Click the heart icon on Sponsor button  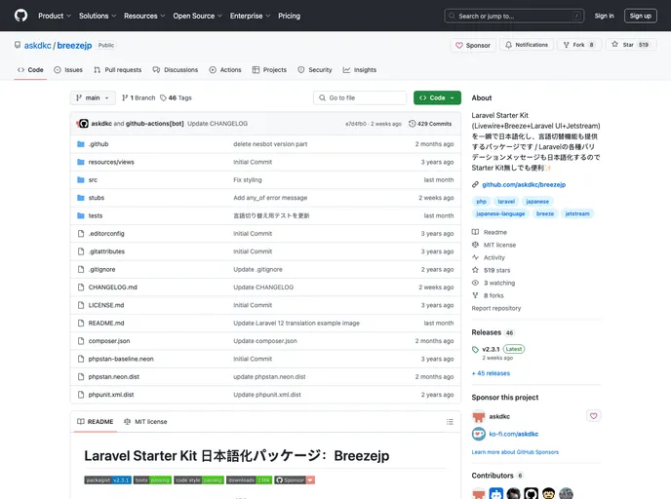pos(459,45)
